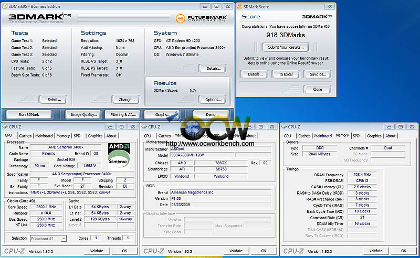Open the Graphs button
This screenshot has height=258, width=420.
162,114
